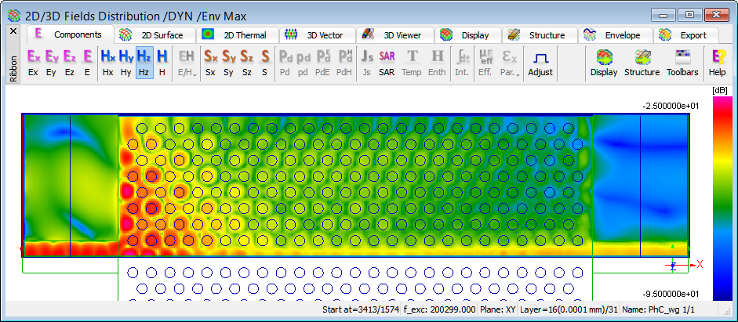Select the SAR display icon
738x322 pixels.
[387, 63]
